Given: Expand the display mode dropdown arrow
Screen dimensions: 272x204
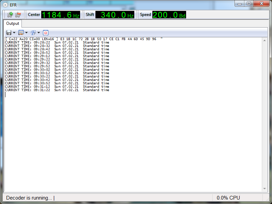Looking at the screenshot, I should [26, 33].
